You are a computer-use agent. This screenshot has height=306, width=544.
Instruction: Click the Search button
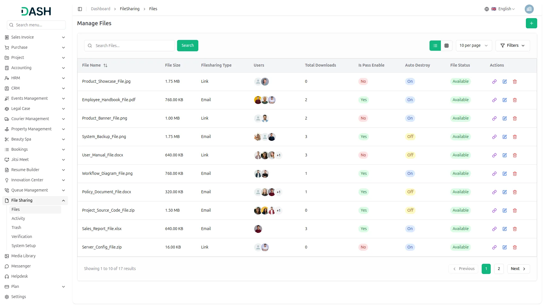click(x=188, y=45)
